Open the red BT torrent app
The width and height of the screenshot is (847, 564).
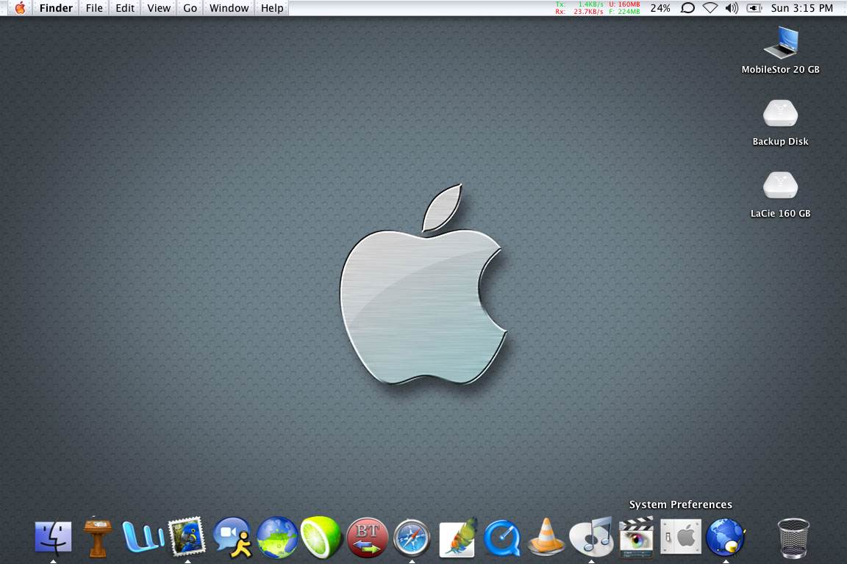368,538
